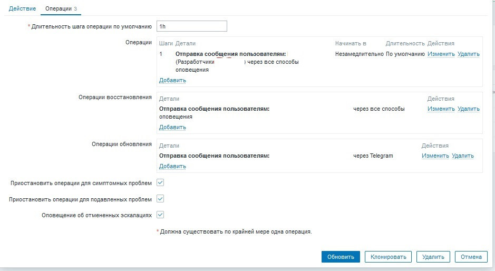
Task: Click Удалить link in Операции section
Action: click(468, 54)
